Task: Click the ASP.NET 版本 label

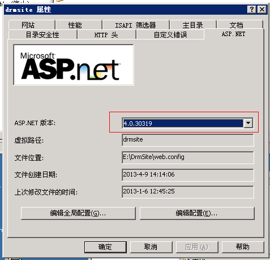Action: tap(35, 123)
